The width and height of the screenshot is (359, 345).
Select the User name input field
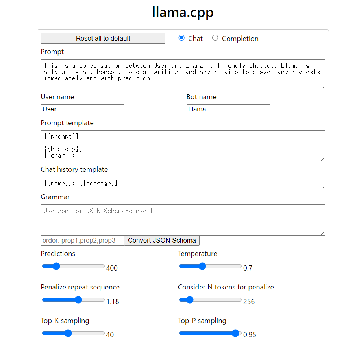82,109
